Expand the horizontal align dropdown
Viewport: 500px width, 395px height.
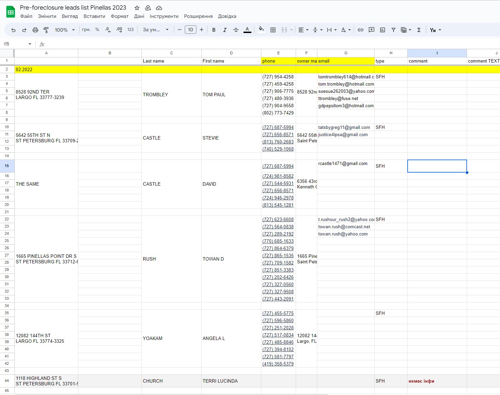pos(303,30)
